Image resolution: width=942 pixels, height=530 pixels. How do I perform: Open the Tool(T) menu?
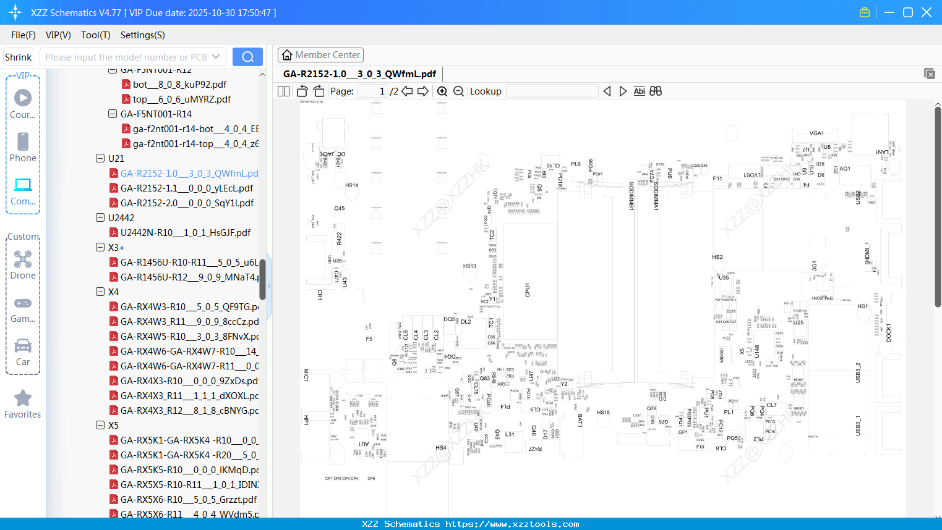tap(96, 35)
